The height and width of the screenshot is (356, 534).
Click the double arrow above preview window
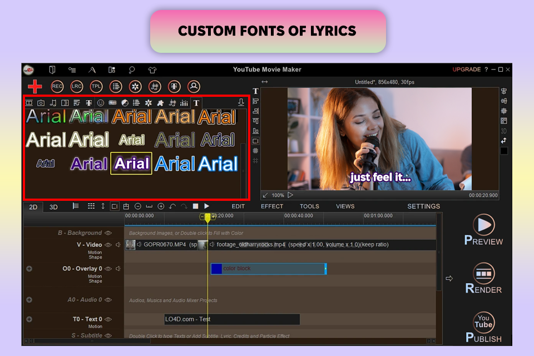[x=265, y=82]
